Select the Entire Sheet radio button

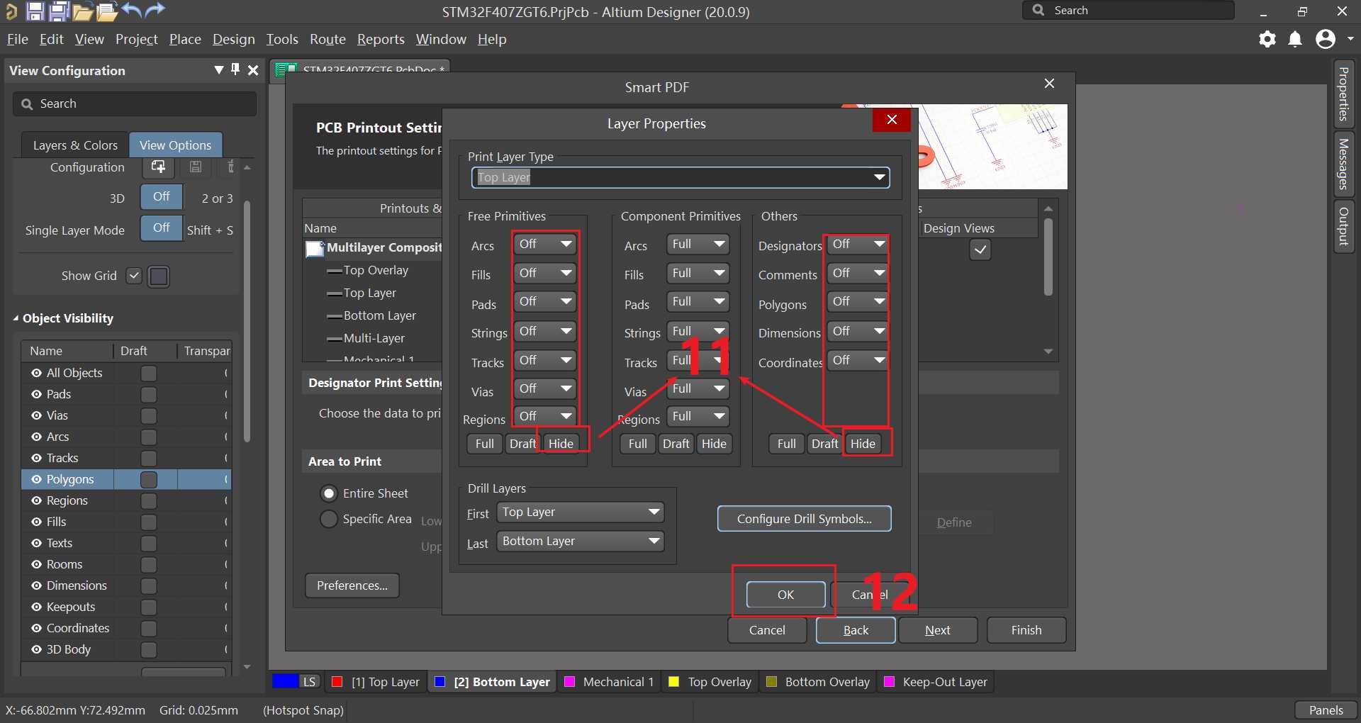click(329, 493)
